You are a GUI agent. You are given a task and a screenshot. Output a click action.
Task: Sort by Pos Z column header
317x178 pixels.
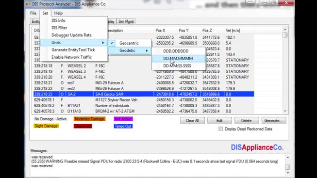(212, 31)
